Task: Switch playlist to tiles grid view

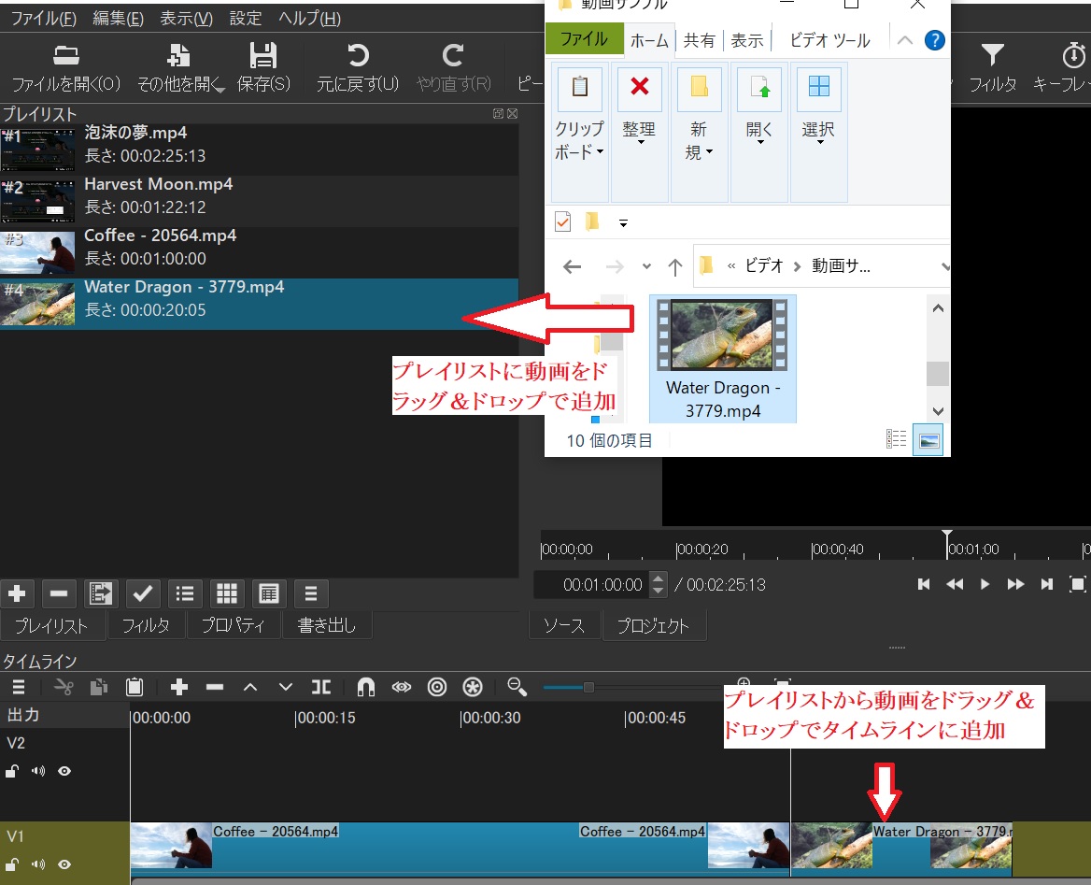Action: pyautogui.click(x=227, y=593)
